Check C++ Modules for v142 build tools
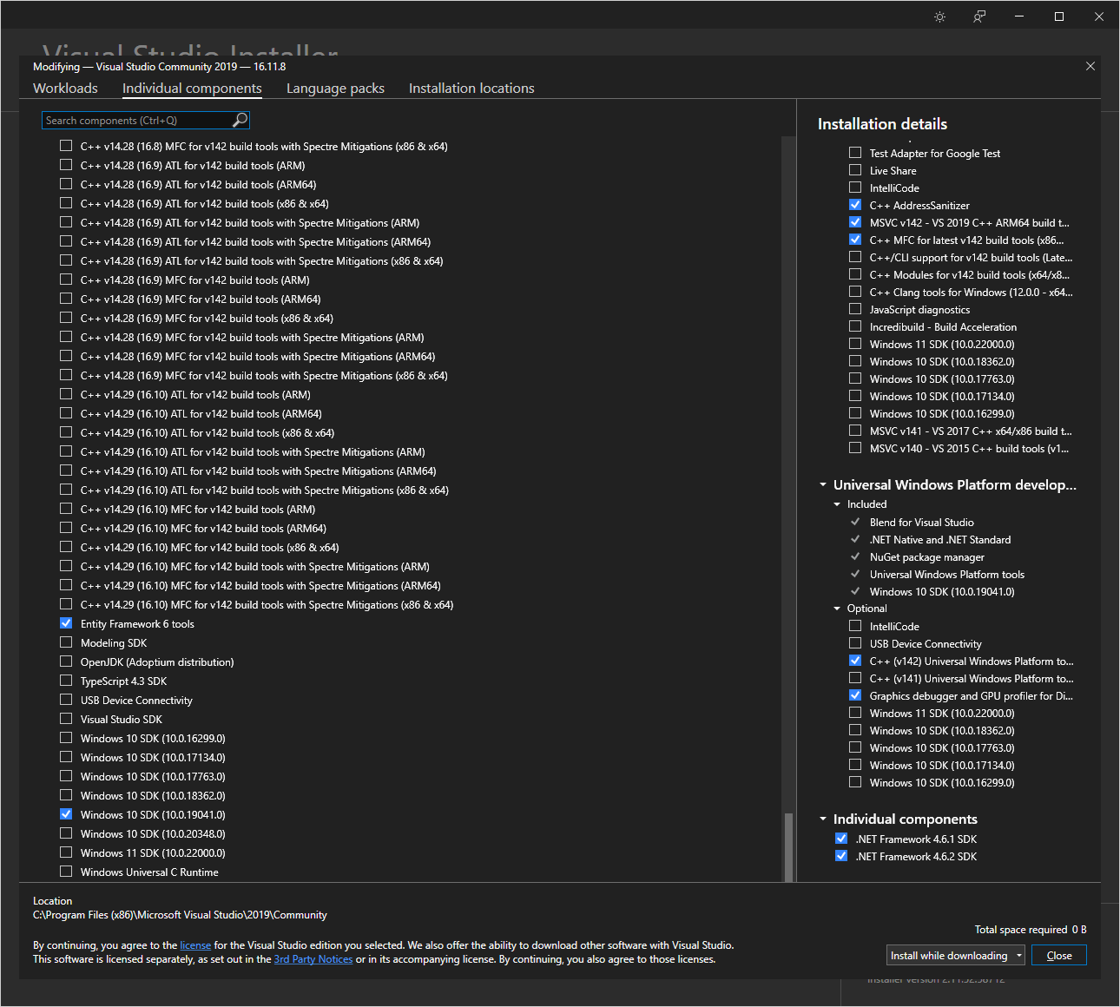 [855, 274]
